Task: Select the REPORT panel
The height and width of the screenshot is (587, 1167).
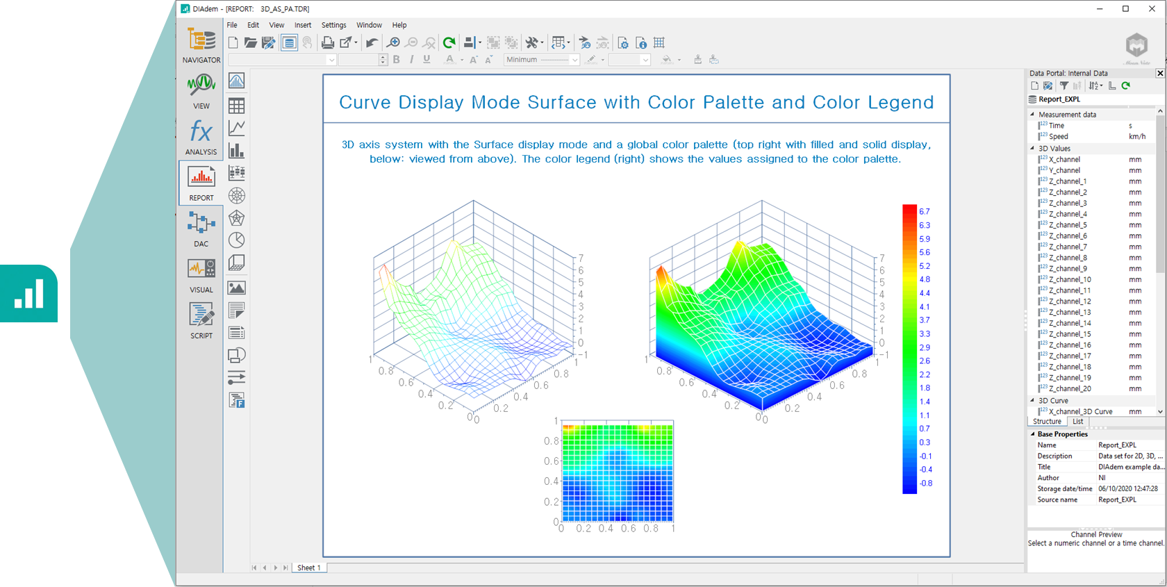Action: pos(201,183)
